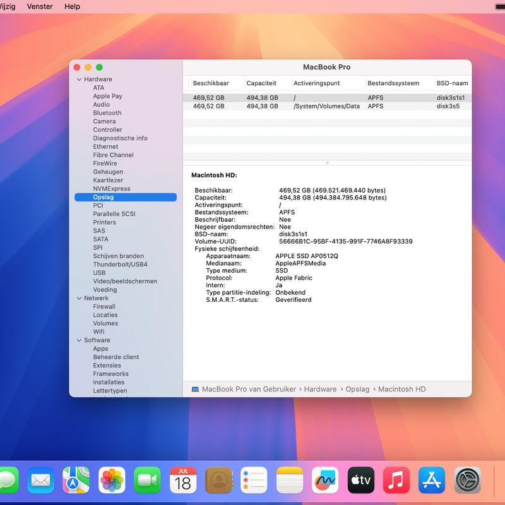Select the /System/Volumes/Data volume row
The image size is (505, 505).
[x=327, y=106]
